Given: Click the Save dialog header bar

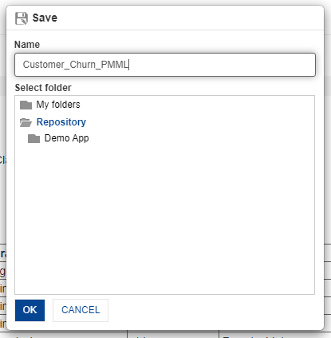Looking at the screenshot, I should coord(165,18).
